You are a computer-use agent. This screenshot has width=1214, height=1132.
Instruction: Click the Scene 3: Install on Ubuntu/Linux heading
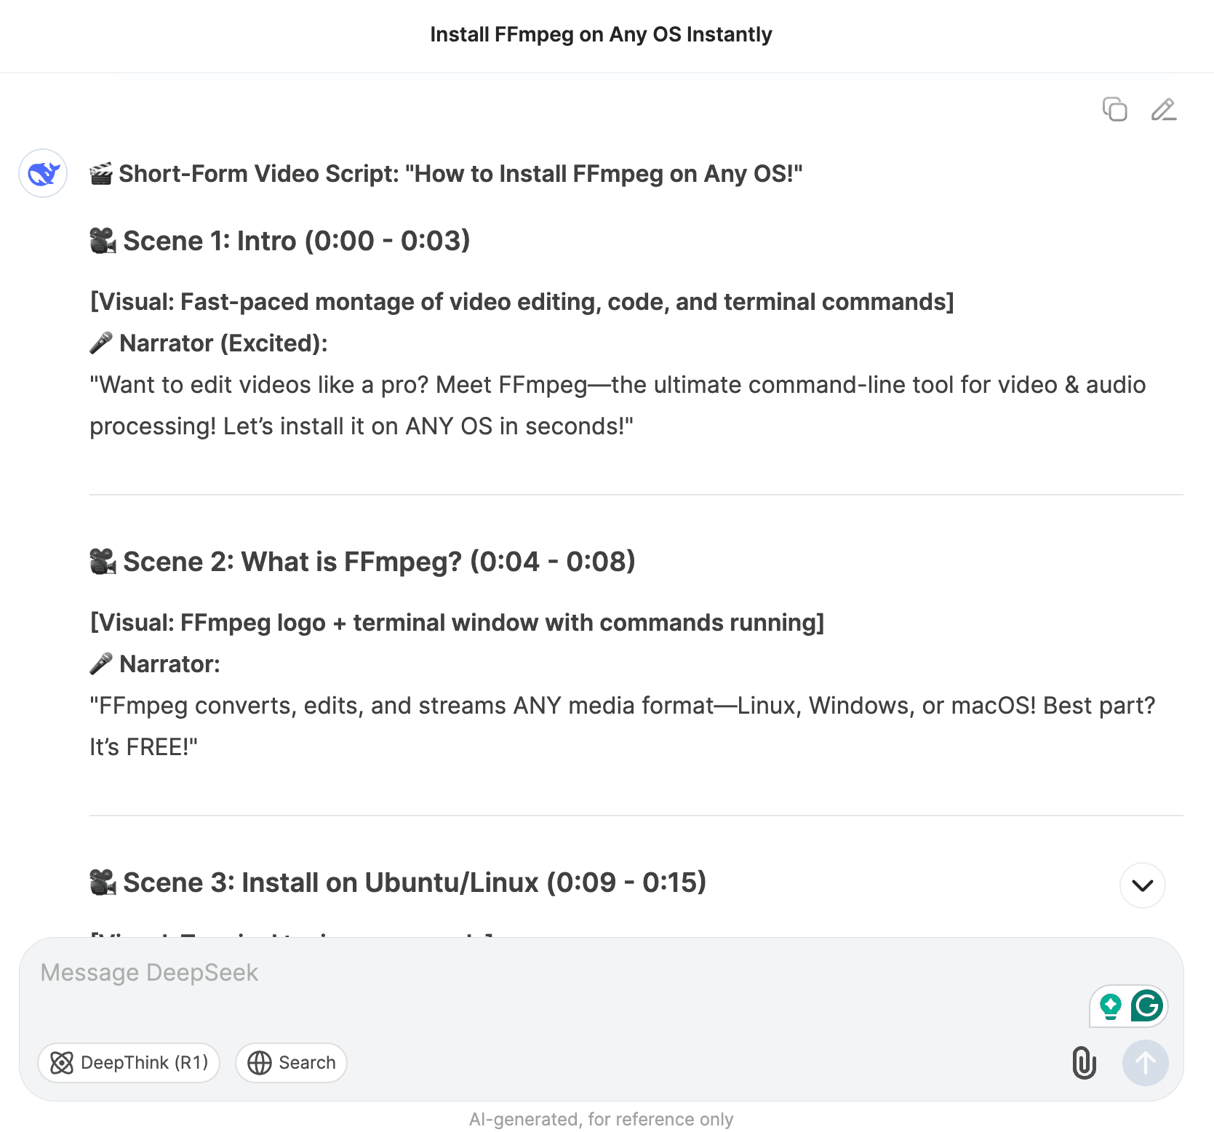(398, 882)
